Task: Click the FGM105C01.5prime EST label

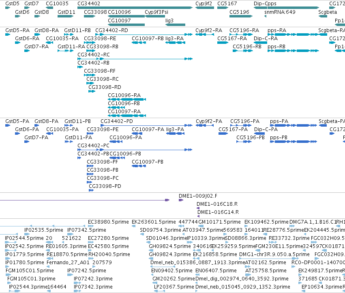Action: coord(30,271)
